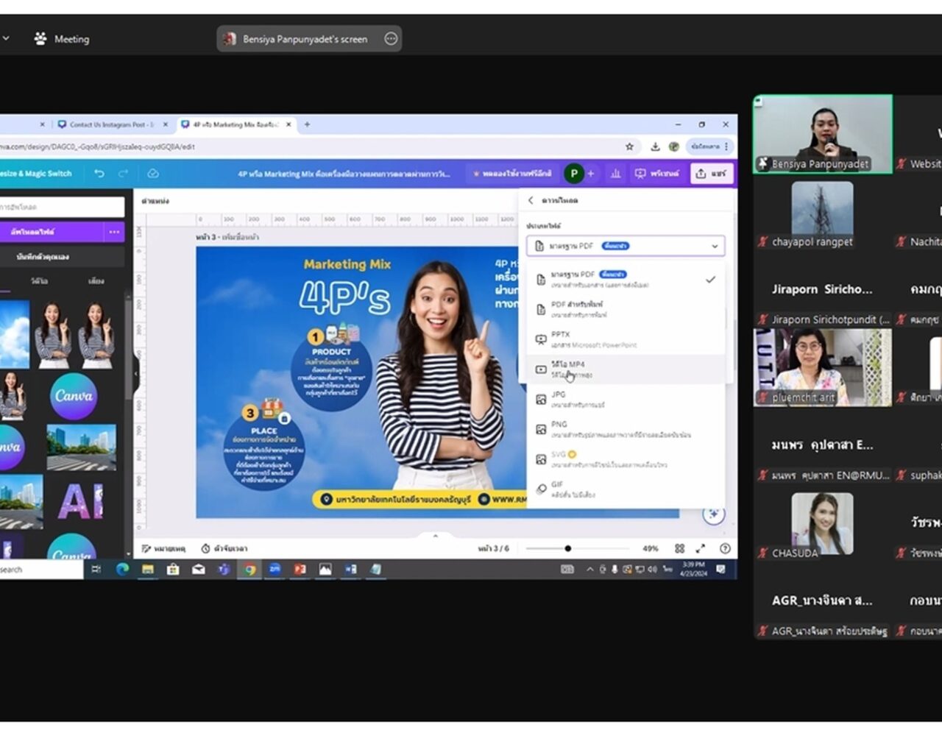Open Word in the taskbar
942x736 pixels.
351,569
